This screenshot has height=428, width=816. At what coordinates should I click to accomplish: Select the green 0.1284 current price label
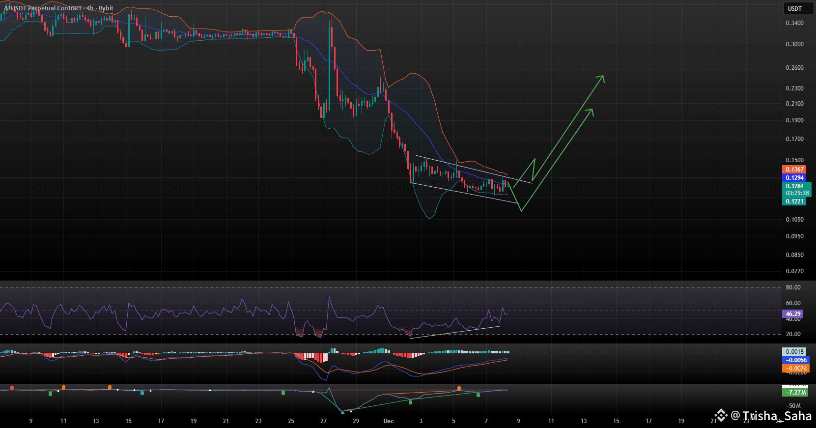(x=794, y=186)
